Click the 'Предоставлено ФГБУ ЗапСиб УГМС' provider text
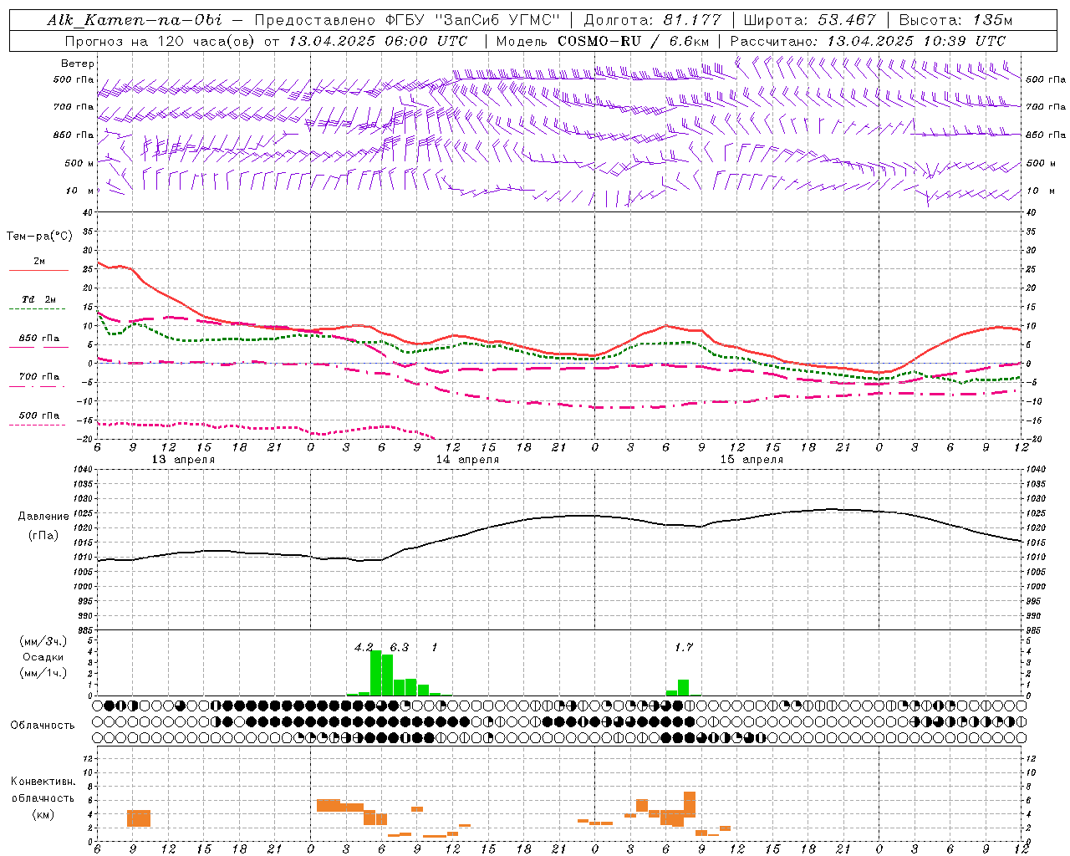This screenshot has width=1070, height=856. pos(406,20)
